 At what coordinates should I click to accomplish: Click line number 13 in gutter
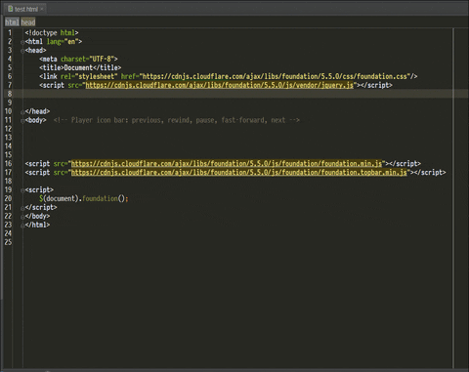click(8, 138)
